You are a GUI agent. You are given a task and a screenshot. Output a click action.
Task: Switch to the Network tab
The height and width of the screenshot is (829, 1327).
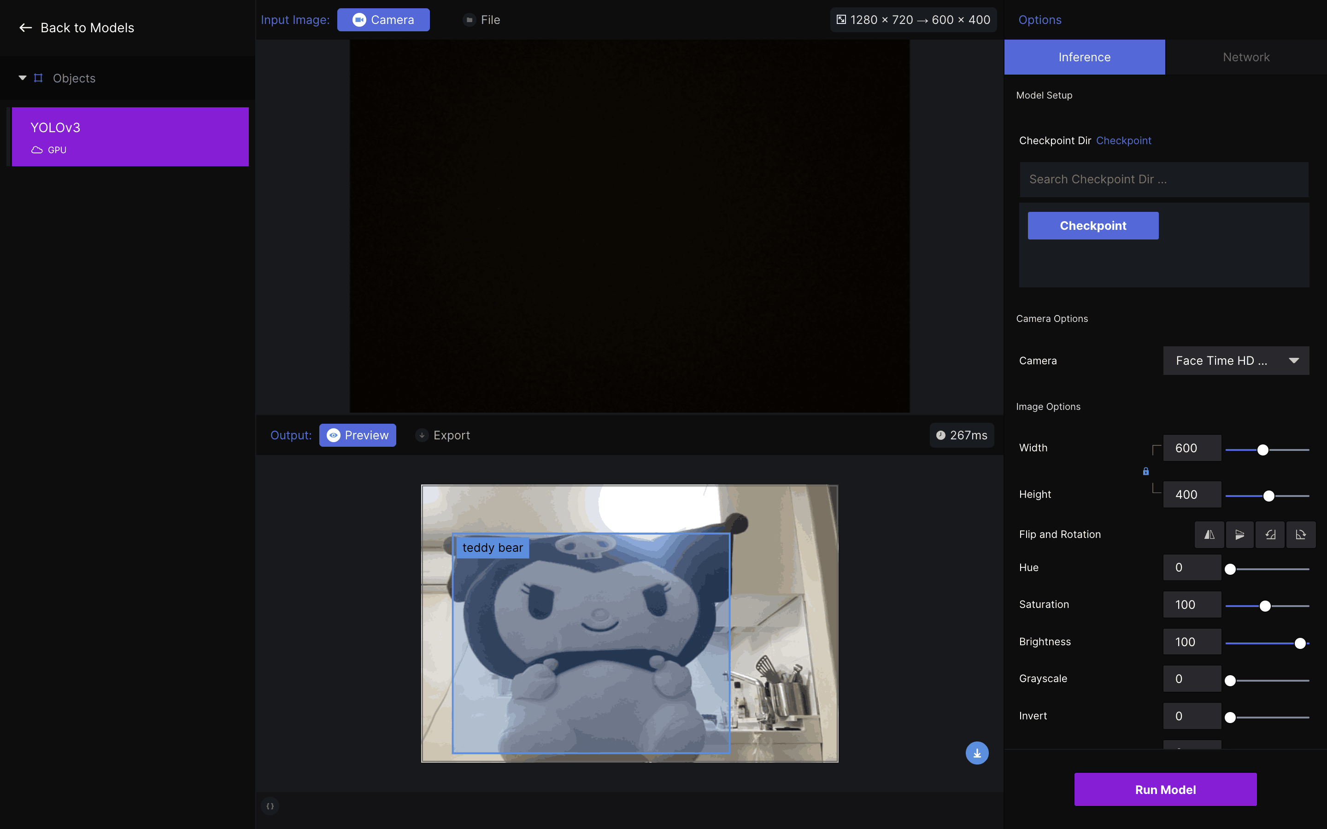pyautogui.click(x=1246, y=57)
